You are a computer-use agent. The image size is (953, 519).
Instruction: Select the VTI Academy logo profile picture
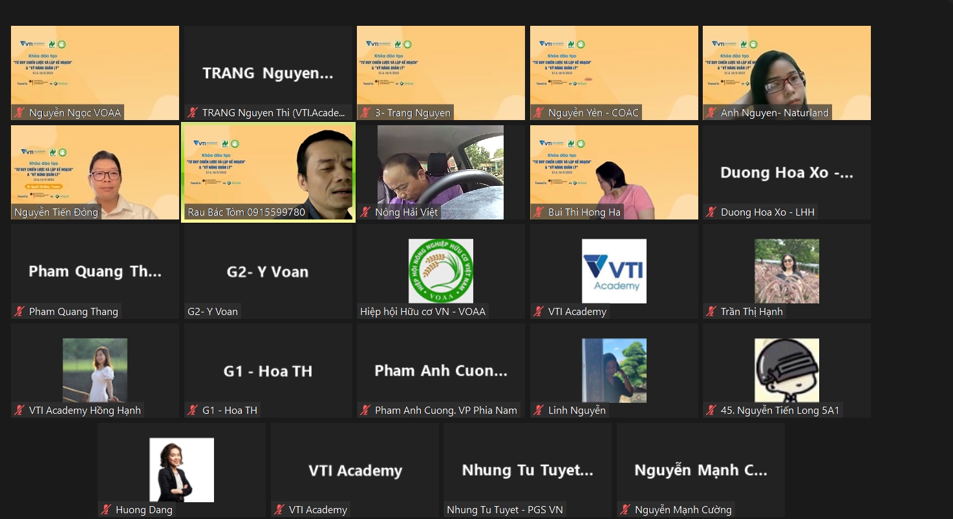(614, 271)
